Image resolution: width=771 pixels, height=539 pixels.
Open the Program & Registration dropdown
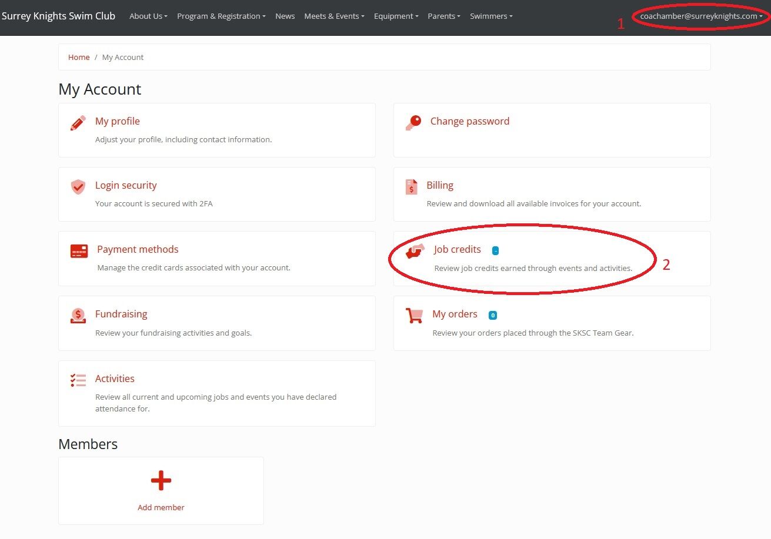[x=221, y=16]
